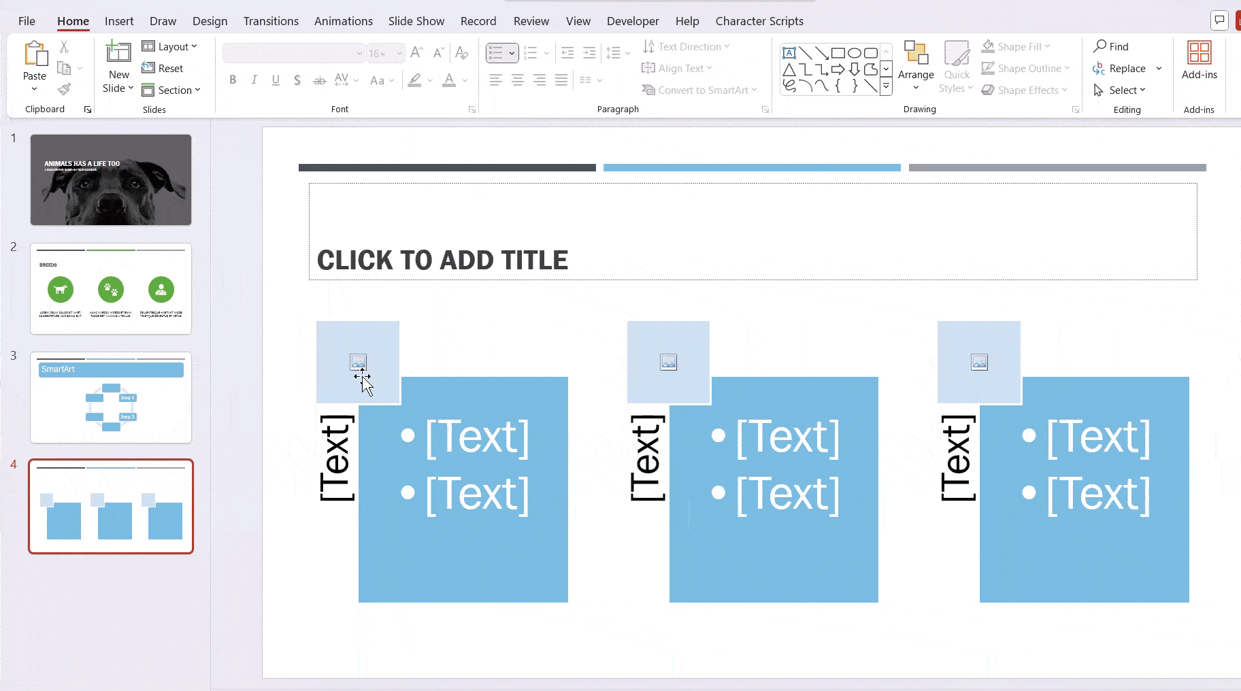Screen dimensions: 1241x691
Task: Select slide 2 thumbnail in the slide panel
Action: tap(111, 289)
